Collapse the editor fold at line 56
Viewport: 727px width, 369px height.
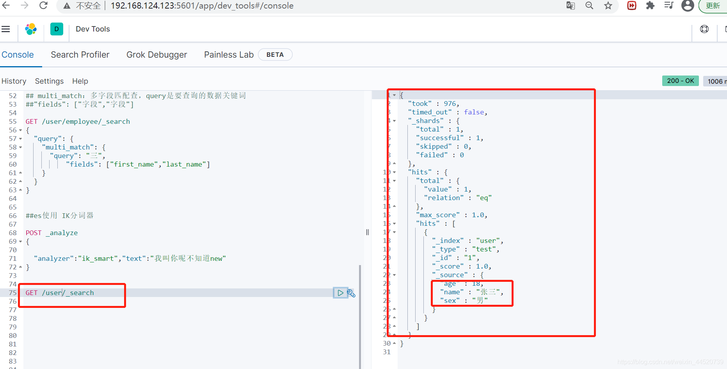click(20, 130)
